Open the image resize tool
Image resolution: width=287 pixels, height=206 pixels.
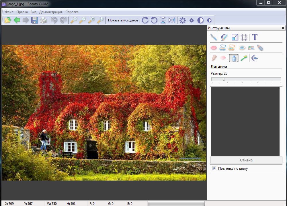click(x=235, y=37)
